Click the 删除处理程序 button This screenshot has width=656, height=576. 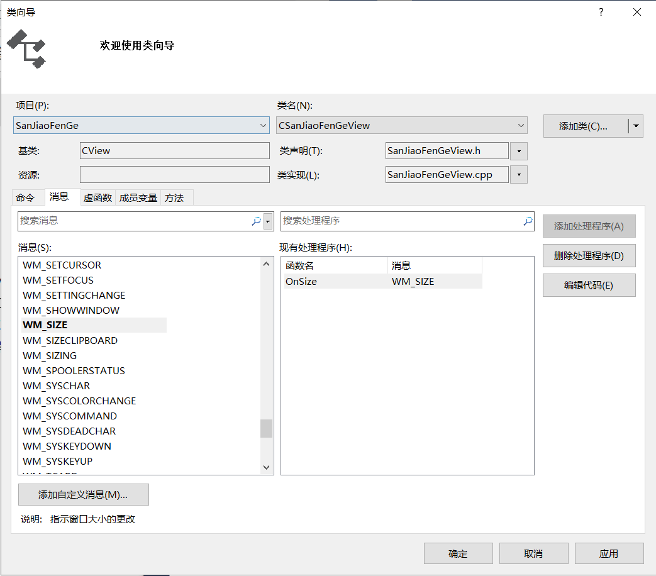tap(589, 255)
